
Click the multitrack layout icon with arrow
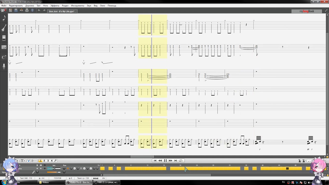[23, 161]
